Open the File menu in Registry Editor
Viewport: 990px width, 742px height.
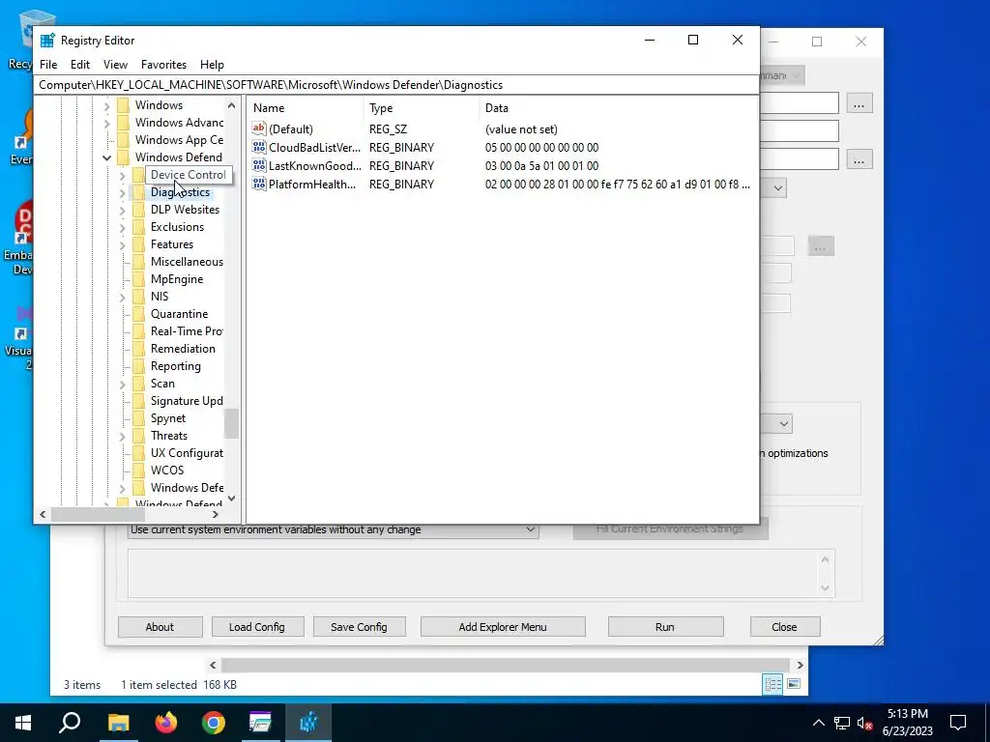(x=48, y=65)
